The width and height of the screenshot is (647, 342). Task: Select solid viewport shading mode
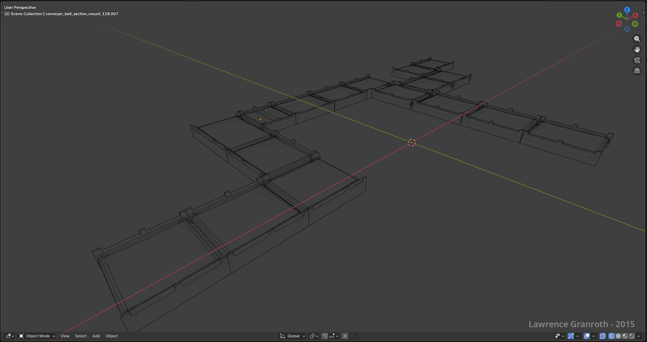(618, 336)
